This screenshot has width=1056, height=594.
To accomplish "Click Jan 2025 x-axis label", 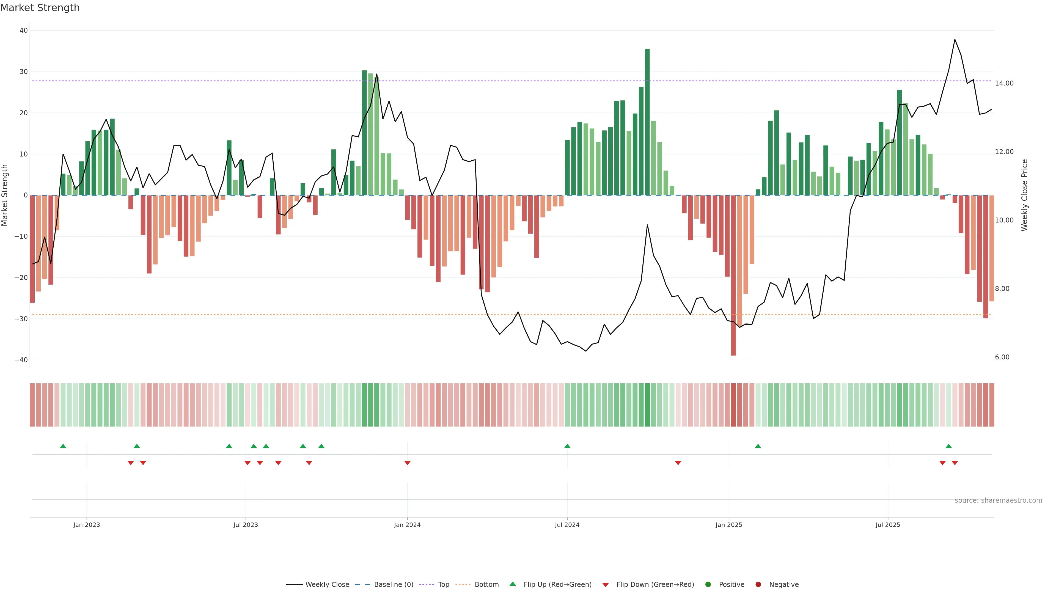I will pyautogui.click(x=729, y=525).
